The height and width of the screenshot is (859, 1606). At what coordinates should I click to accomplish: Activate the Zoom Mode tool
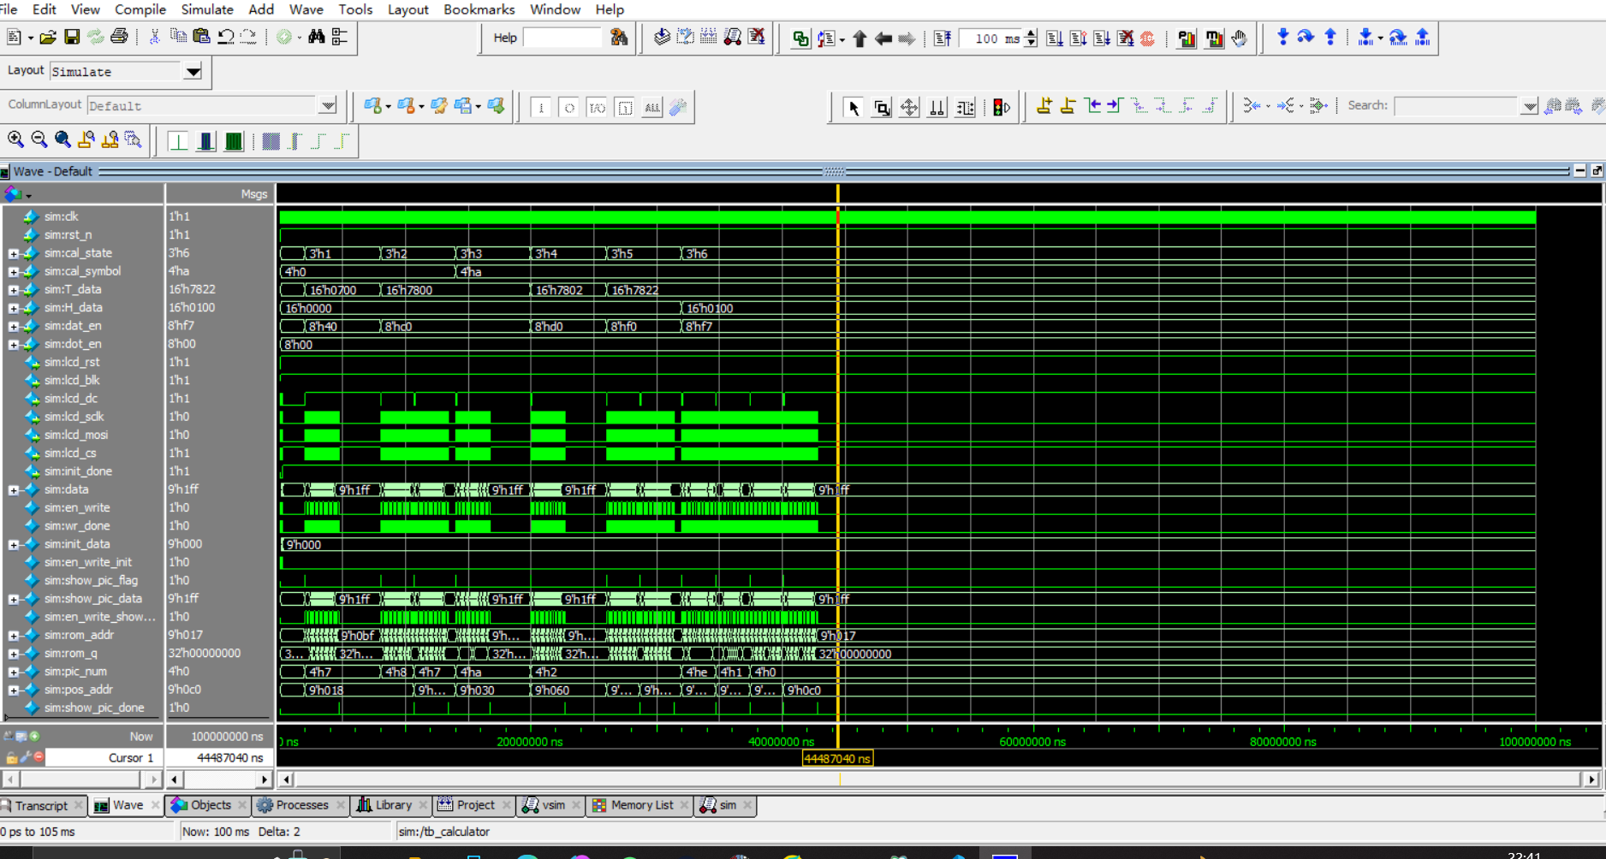tap(882, 108)
